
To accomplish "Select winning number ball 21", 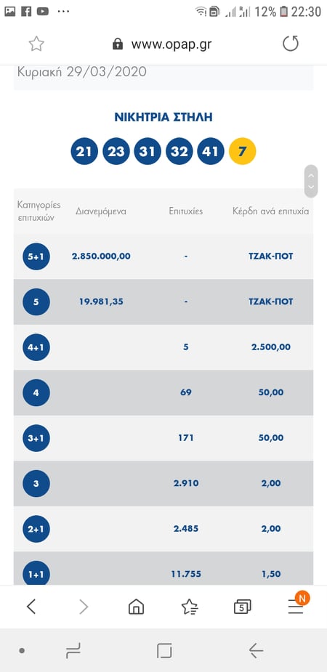I will point(84,151).
